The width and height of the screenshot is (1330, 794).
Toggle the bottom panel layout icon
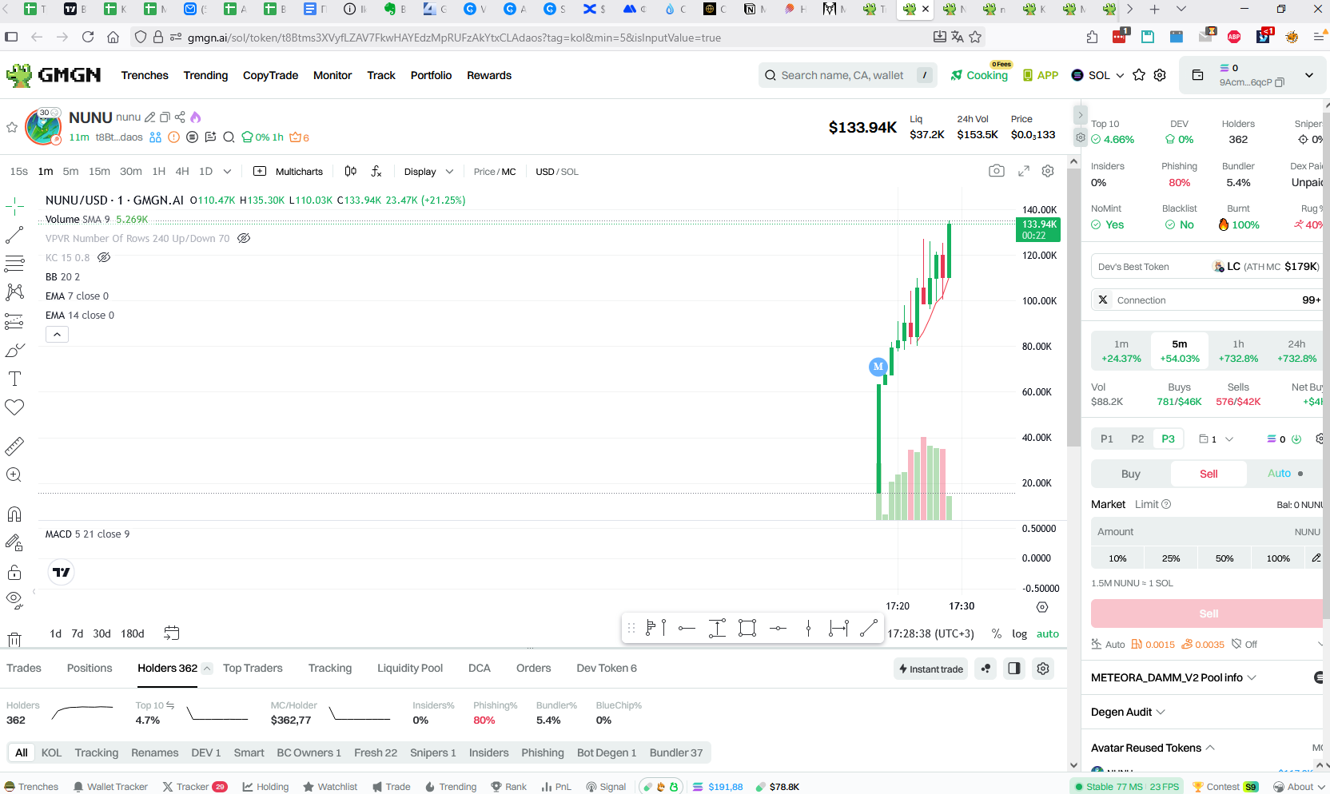pyautogui.click(x=1014, y=669)
